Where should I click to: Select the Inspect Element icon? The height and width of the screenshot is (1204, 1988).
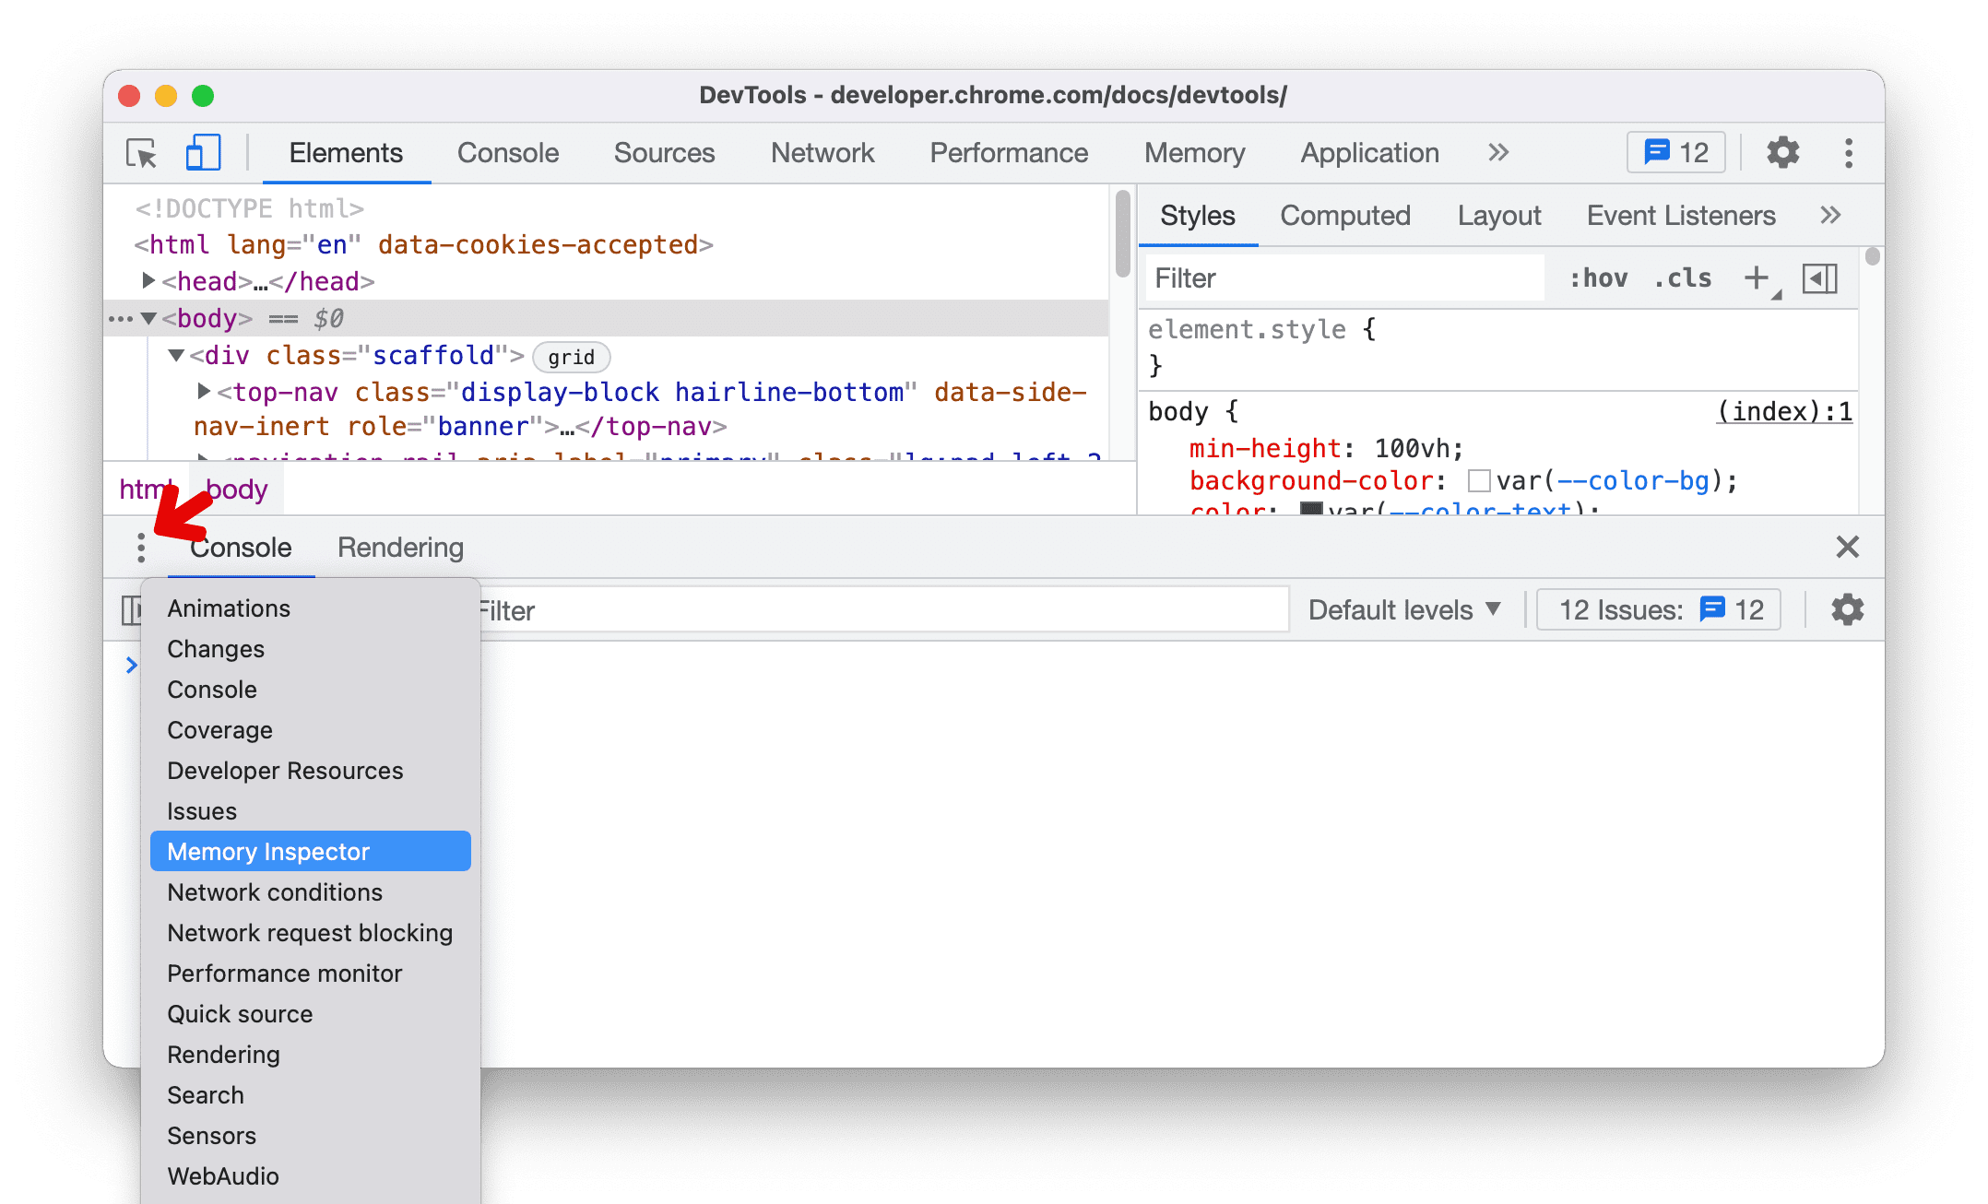140,153
